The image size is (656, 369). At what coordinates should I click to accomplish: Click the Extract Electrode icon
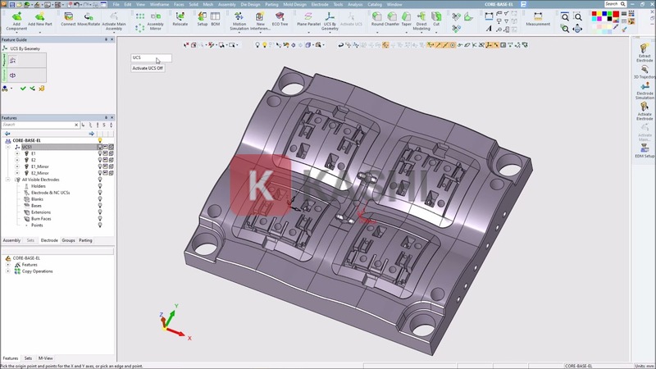tap(645, 48)
